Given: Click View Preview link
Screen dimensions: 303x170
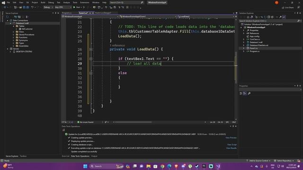Looking at the screenshot, I should (x=231, y=138).
